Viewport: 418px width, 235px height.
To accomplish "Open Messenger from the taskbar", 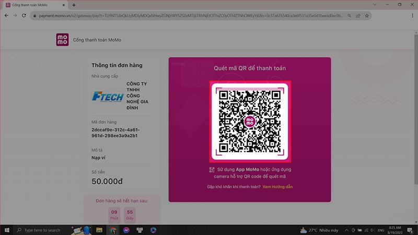I will tap(126, 230).
